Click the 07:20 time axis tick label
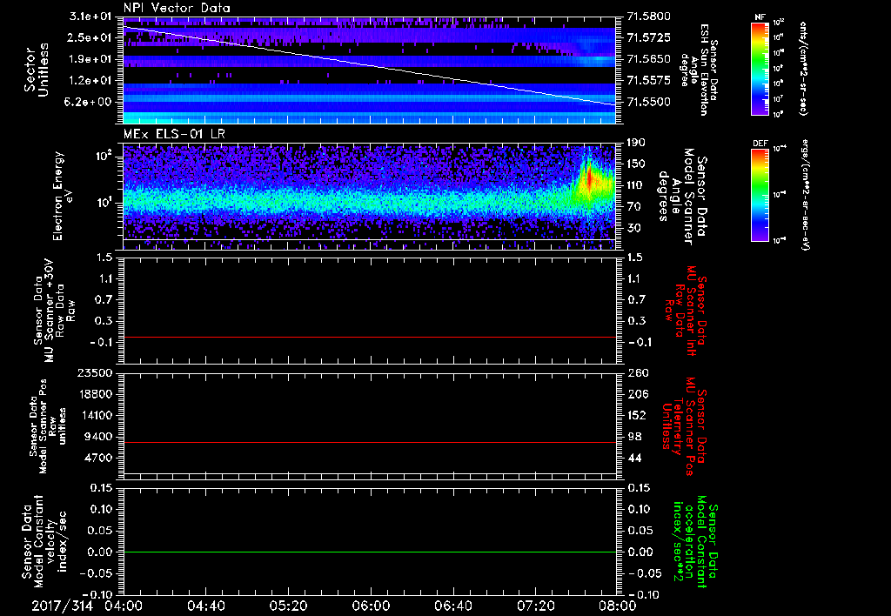Viewport: 891px width, 616px height. pos(536,604)
